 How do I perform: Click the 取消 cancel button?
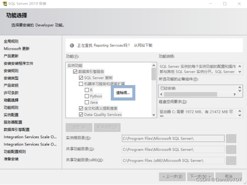(229, 177)
